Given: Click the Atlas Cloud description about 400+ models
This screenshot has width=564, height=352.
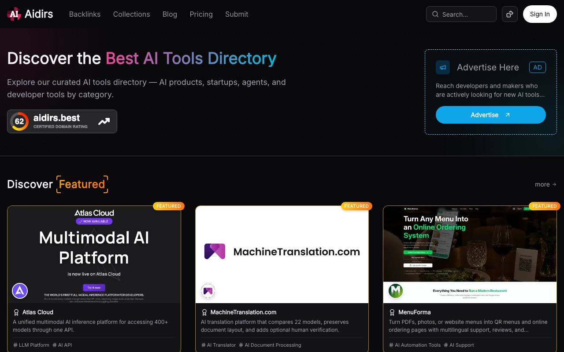Looking at the screenshot, I should point(90,326).
